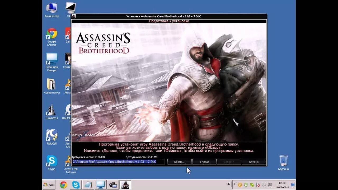Viewport: 338px width, 190px height.
Task: Click the installer title bar icon
Action: coord(74,16)
